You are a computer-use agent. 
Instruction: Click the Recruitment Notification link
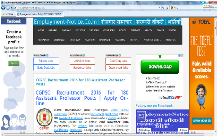click(104, 114)
